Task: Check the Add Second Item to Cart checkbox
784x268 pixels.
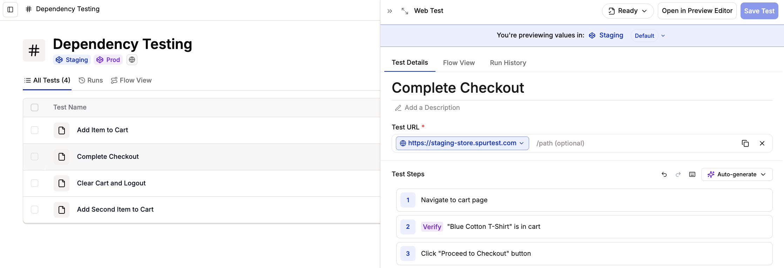Action: [x=34, y=210]
